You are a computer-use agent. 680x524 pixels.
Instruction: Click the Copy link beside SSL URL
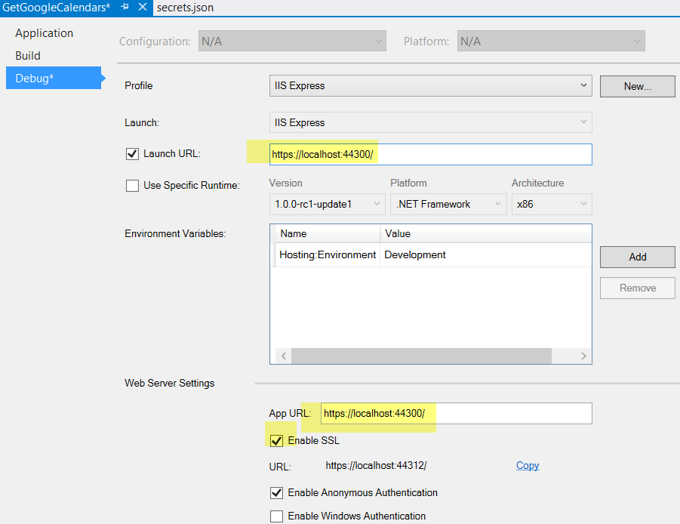click(x=528, y=465)
